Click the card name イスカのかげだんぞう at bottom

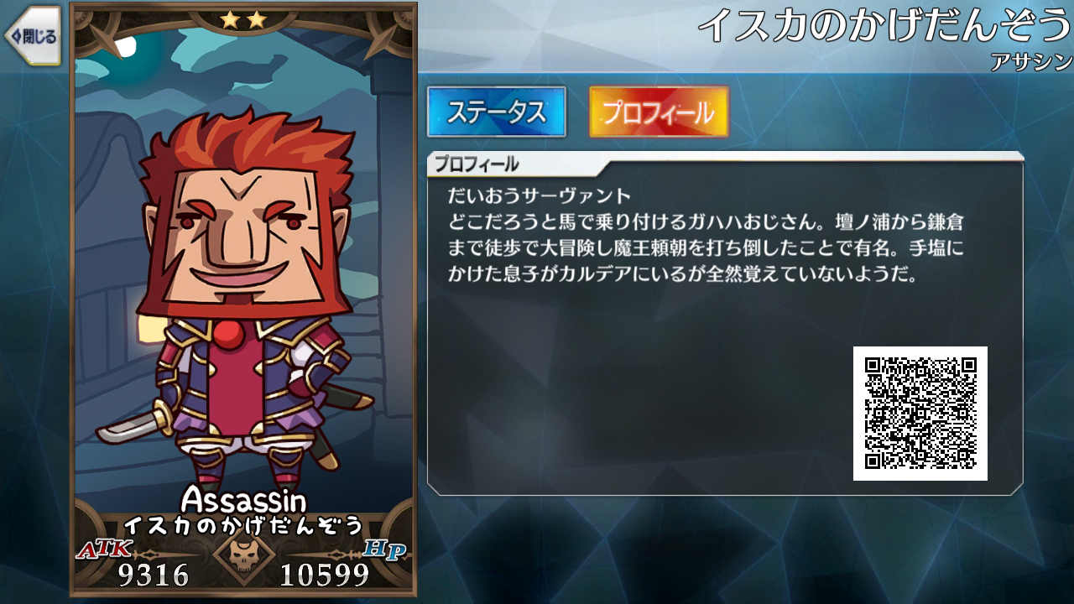(x=243, y=526)
